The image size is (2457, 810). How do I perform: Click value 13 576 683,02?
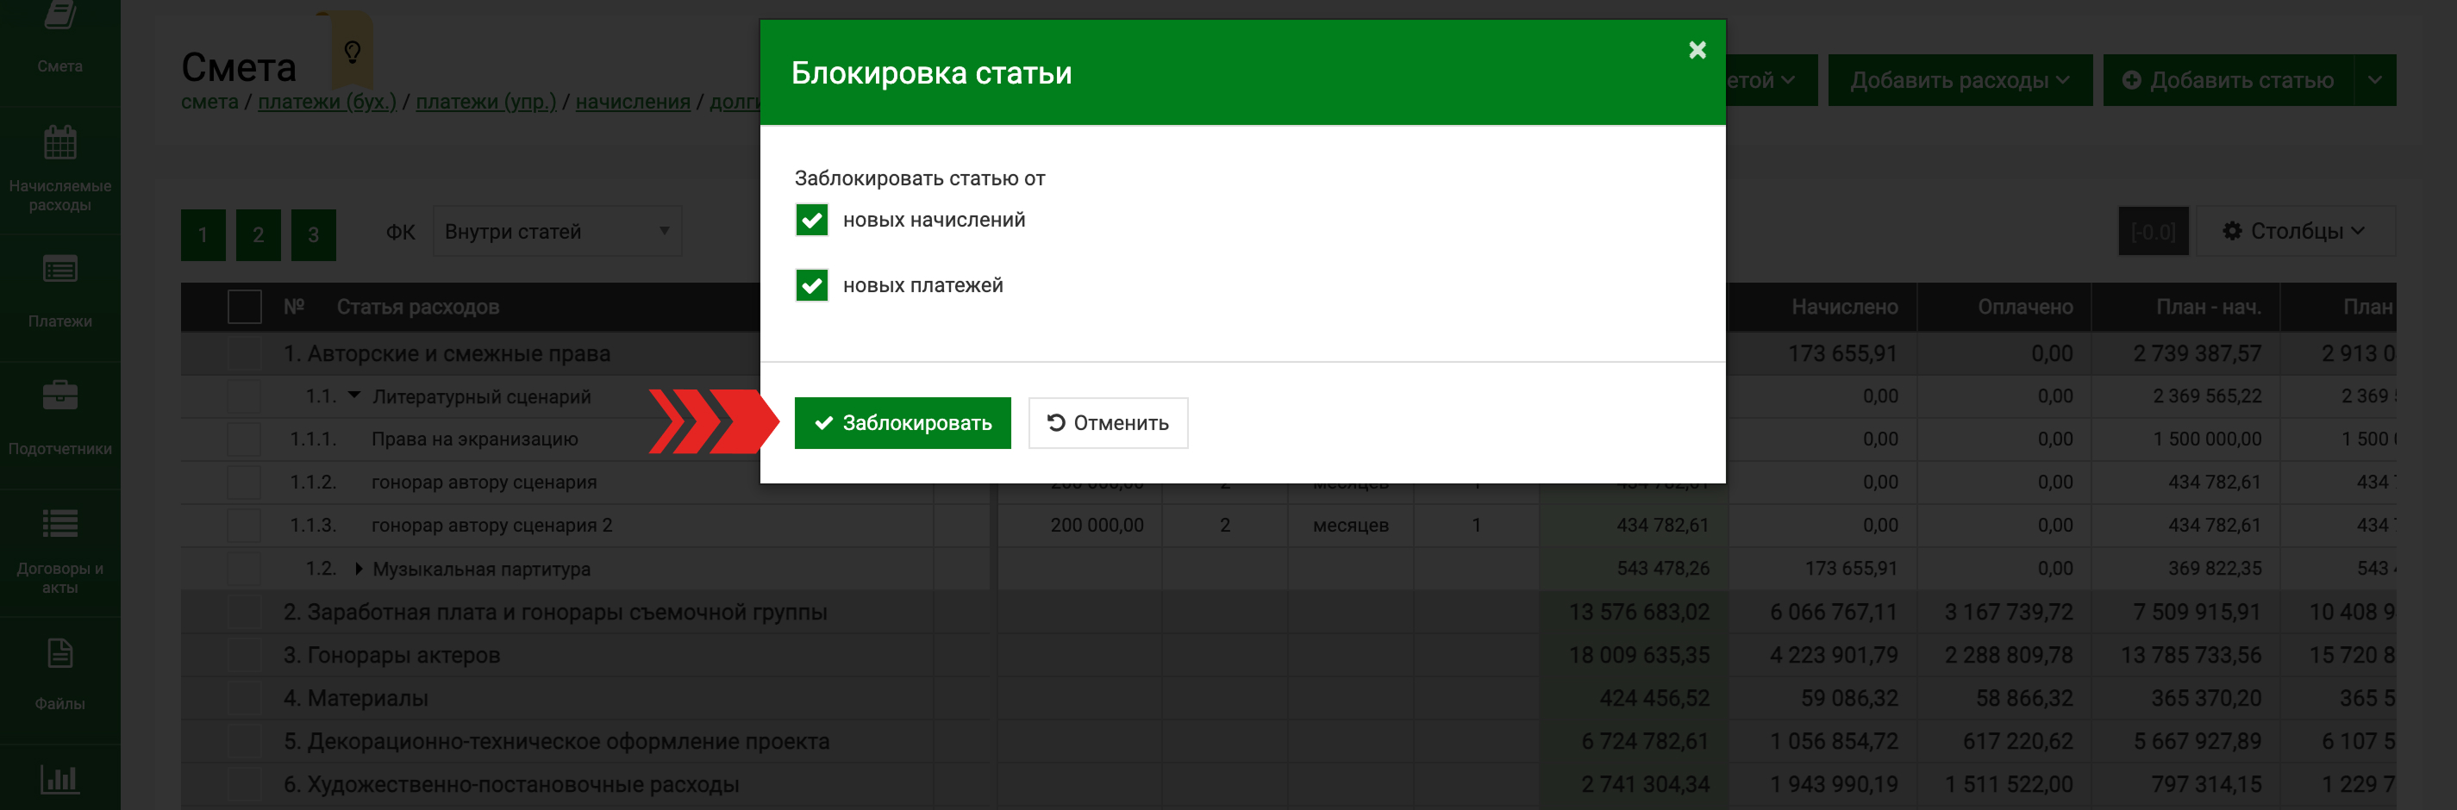tap(1639, 612)
